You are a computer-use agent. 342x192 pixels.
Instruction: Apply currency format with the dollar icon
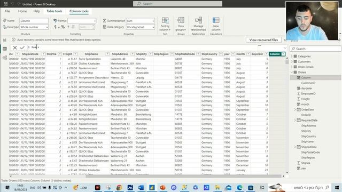(x=55, y=27)
